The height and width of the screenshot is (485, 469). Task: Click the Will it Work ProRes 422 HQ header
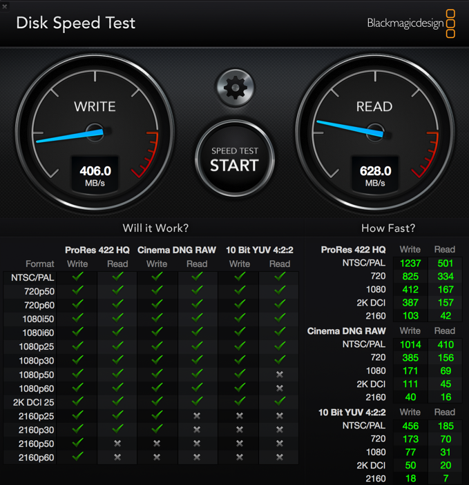(97, 250)
